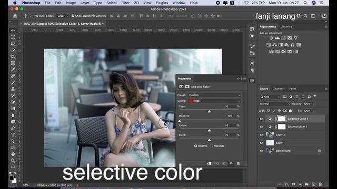
Task: Toggle Auto-Select checkbox
Action: point(37,16)
